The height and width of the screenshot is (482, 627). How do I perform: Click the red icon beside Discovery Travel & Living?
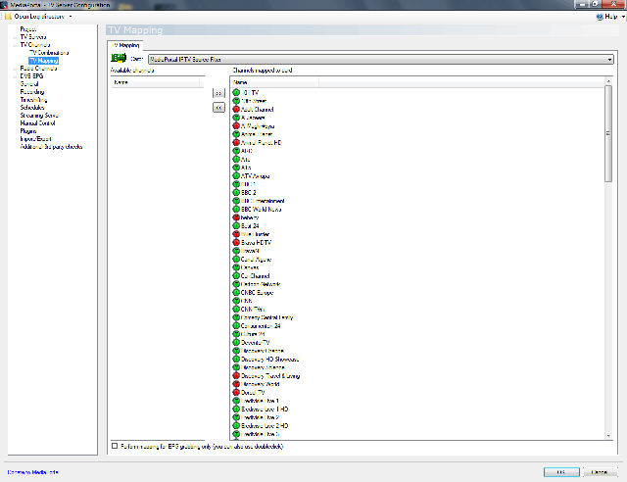(236, 375)
